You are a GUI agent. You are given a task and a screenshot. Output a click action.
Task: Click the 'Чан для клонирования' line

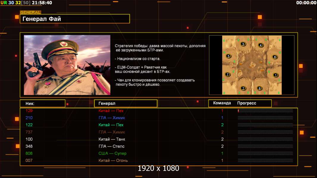155,82
